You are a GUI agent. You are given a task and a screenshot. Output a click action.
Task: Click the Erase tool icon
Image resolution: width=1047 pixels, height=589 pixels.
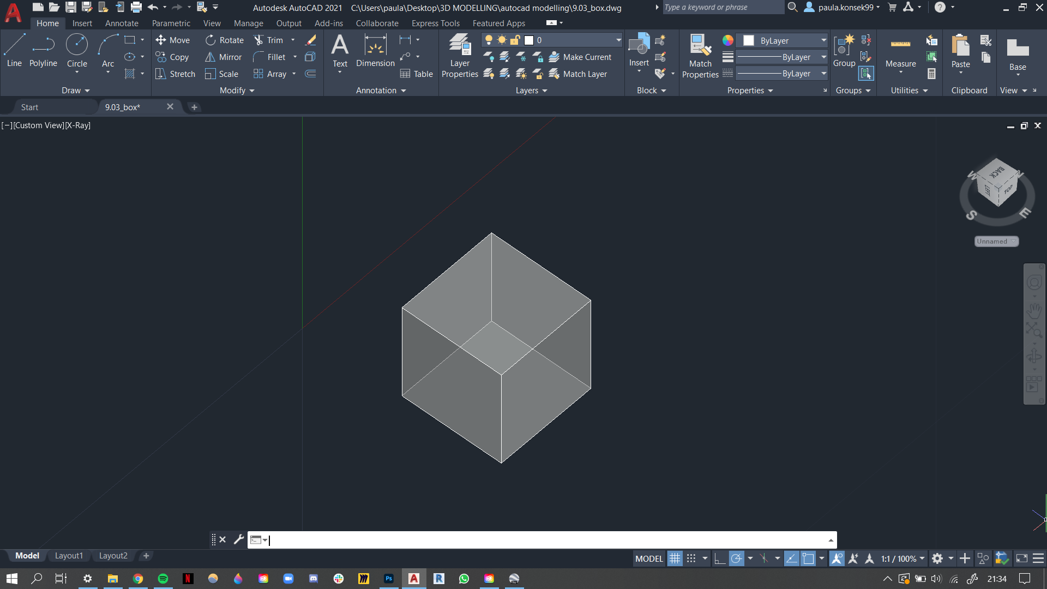[311, 40]
